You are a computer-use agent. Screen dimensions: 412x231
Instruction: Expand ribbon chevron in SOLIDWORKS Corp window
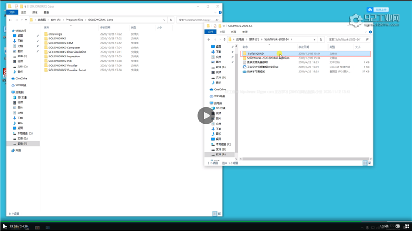(x=215, y=12)
